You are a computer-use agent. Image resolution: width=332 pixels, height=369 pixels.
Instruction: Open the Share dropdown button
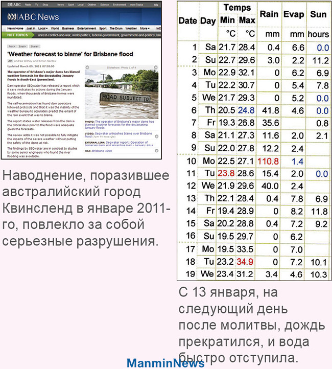(x=35, y=47)
